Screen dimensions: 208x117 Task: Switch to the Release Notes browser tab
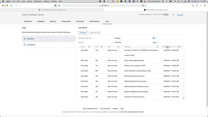pos(52,10)
